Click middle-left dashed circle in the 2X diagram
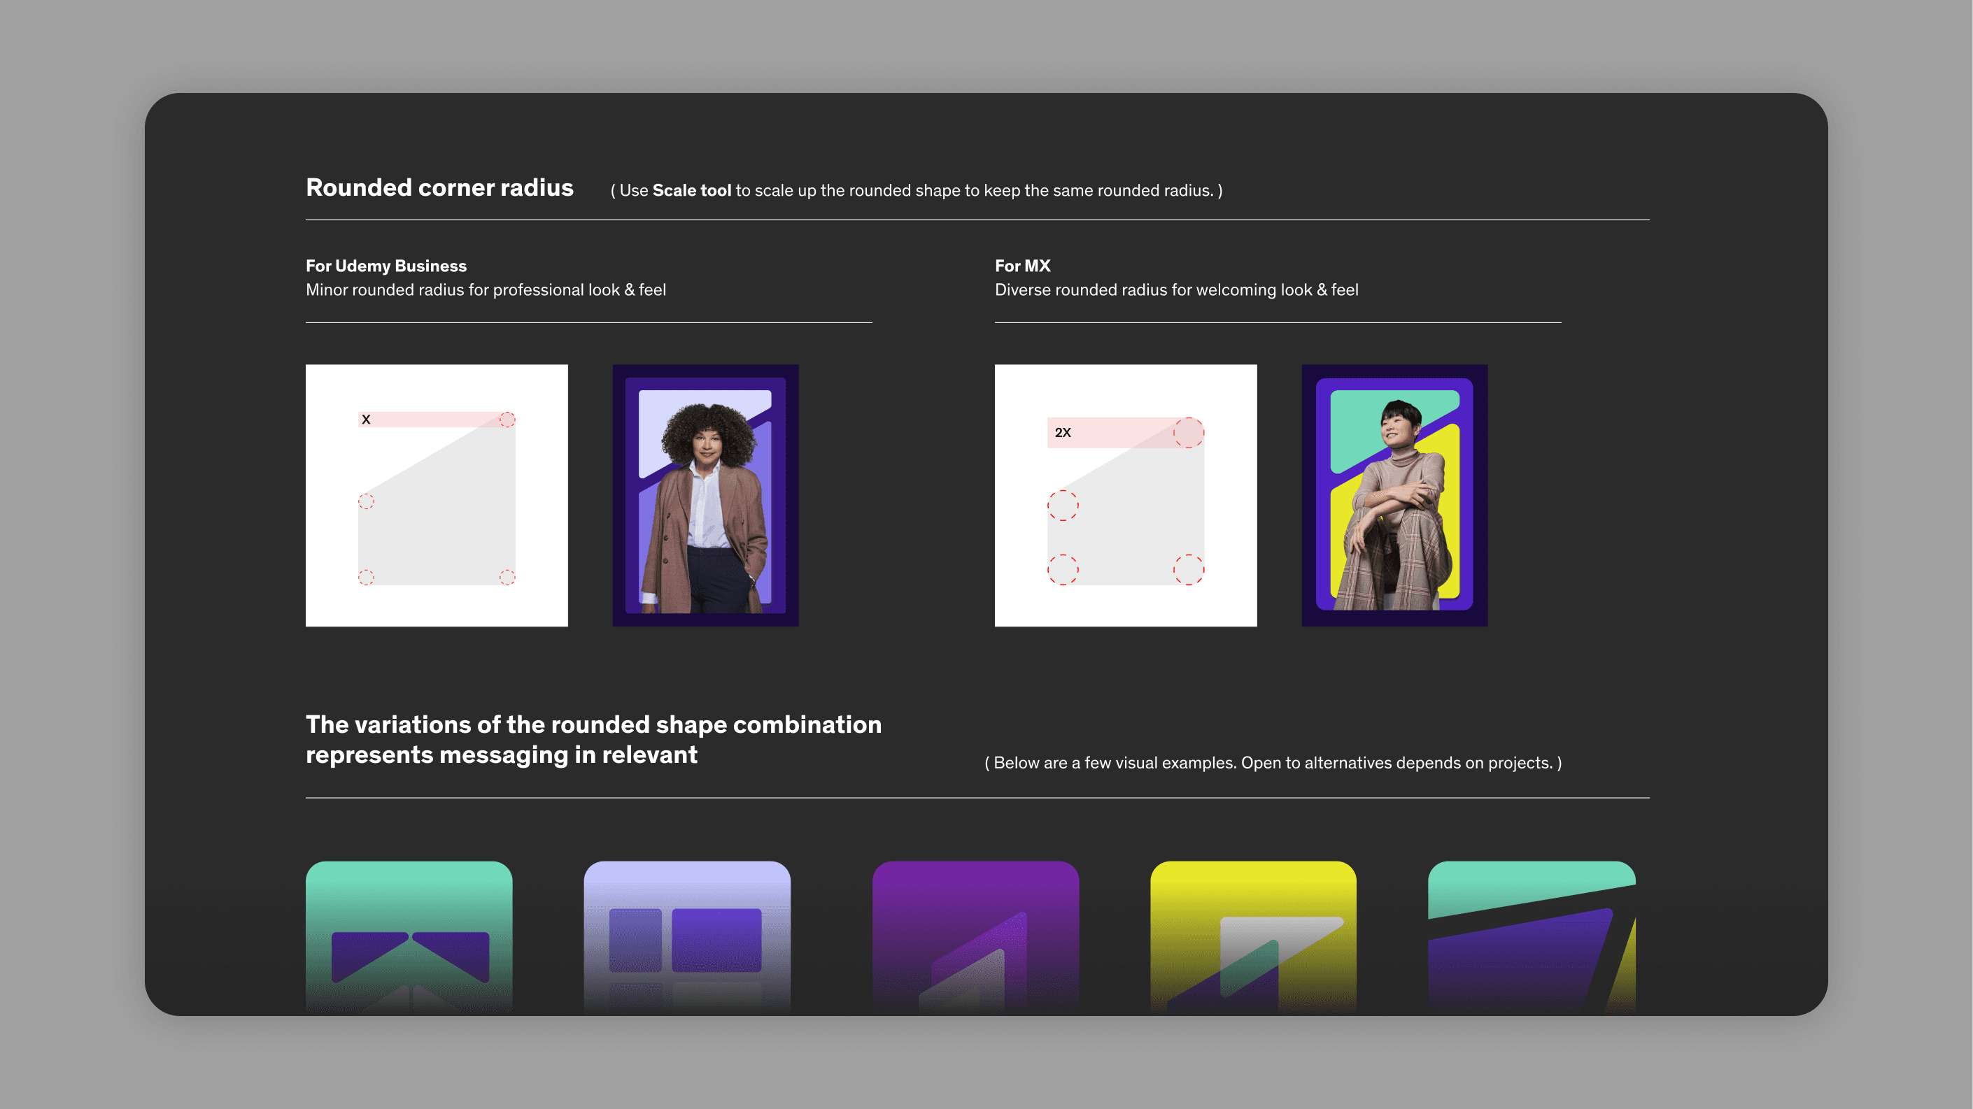Screen dimensions: 1973x1109 (1062, 505)
